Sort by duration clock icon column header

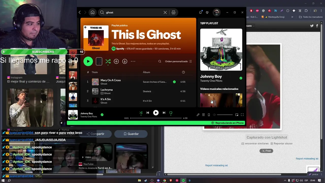tap(183, 72)
